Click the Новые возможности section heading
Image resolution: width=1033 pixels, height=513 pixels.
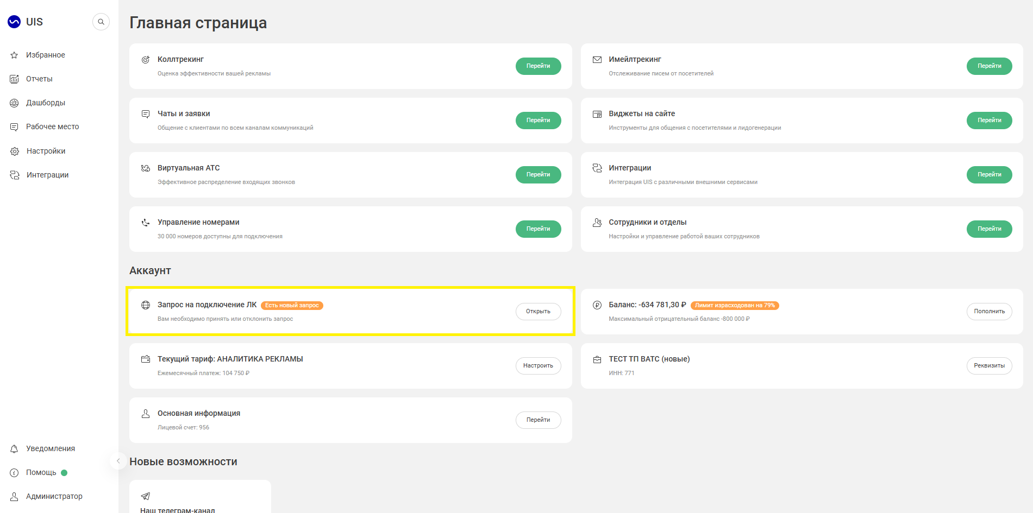click(183, 461)
